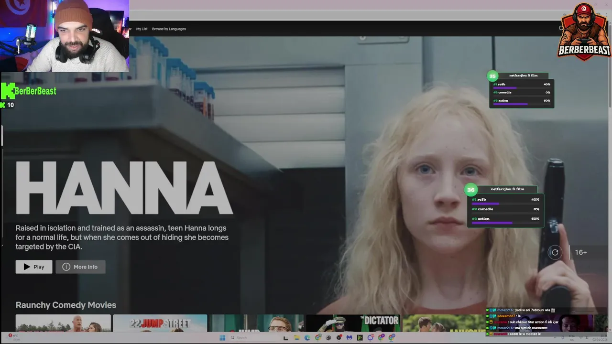Open Discord from the taskbar
This screenshot has width=612, height=344.
point(371,338)
